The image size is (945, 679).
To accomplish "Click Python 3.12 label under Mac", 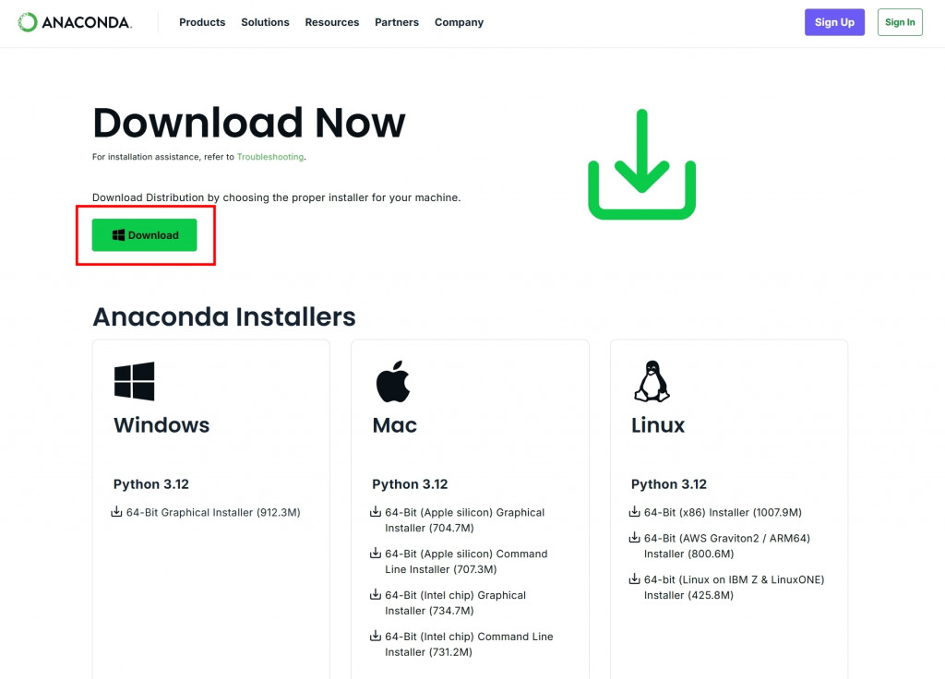I will tap(410, 484).
